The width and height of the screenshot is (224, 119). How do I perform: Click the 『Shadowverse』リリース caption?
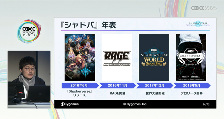pos(79,93)
